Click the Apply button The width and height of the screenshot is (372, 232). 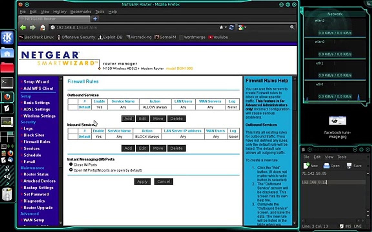coord(142,182)
